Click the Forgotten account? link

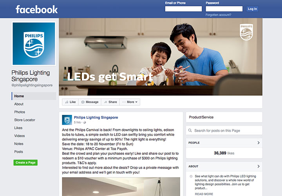point(218,15)
